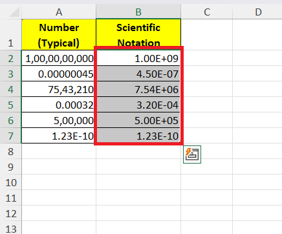
Task: Select row 7 header
Action: [x=11, y=136]
